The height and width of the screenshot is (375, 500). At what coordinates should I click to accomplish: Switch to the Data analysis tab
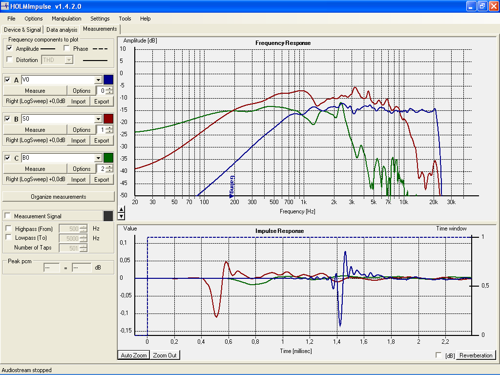click(62, 30)
